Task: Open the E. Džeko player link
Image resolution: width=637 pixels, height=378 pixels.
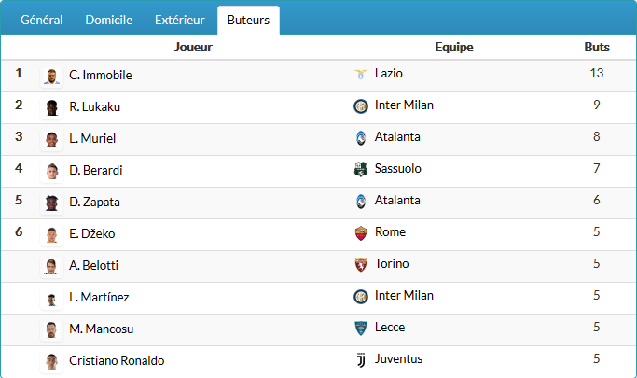Action: tap(92, 234)
